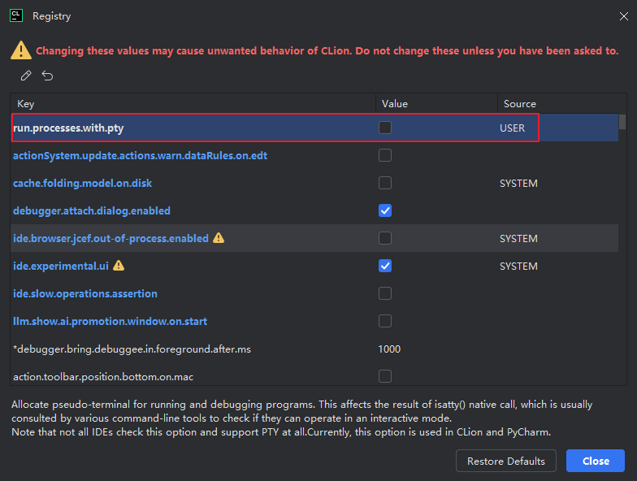Image resolution: width=637 pixels, height=481 pixels.
Task: Click the Revert undo arrow icon
Action: click(x=48, y=76)
